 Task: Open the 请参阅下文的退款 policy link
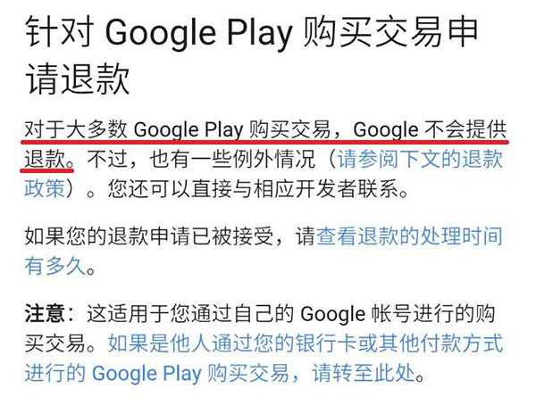pyautogui.click(x=420, y=159)
